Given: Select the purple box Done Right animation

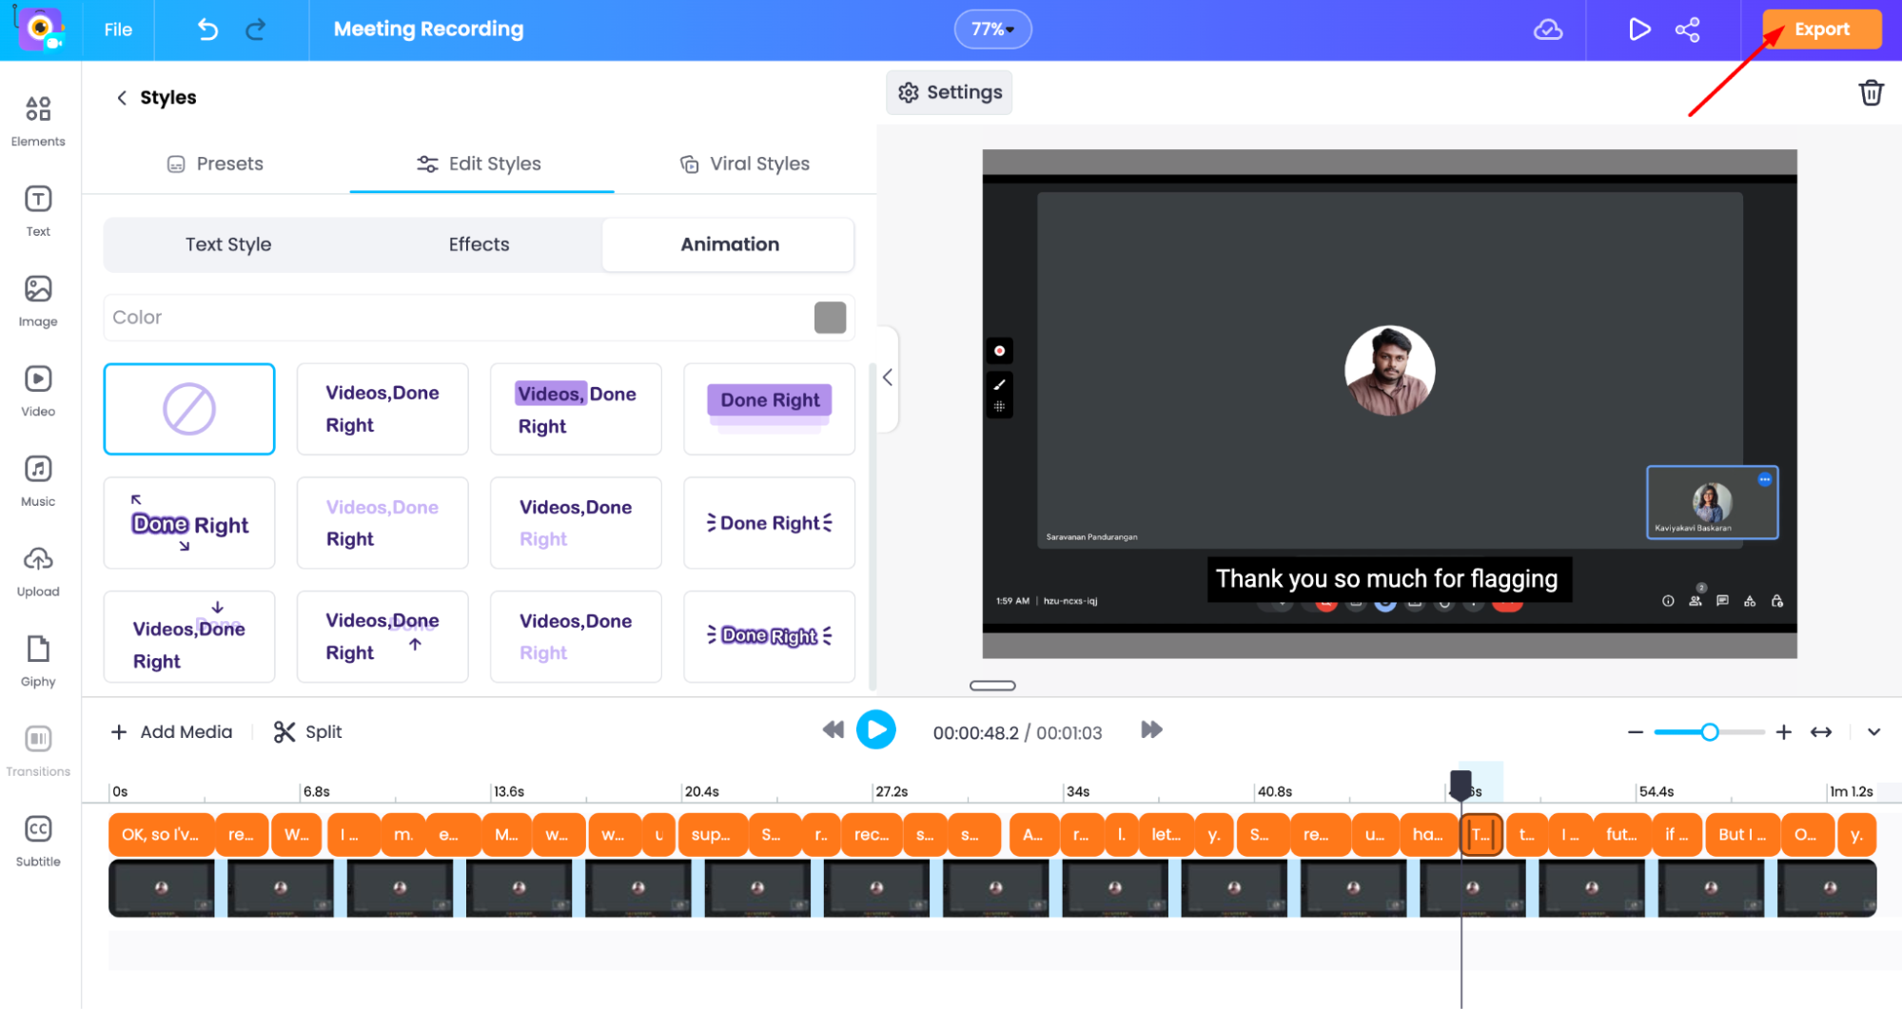Looking at the screenshot, I should click(x=769, y=409).
